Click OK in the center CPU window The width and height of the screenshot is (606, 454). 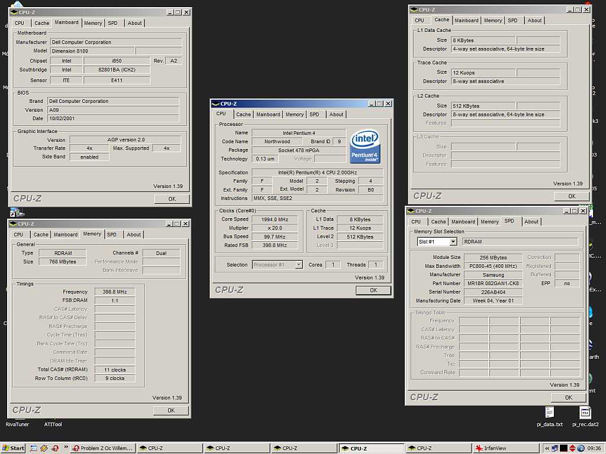click(x=373, y=290)
